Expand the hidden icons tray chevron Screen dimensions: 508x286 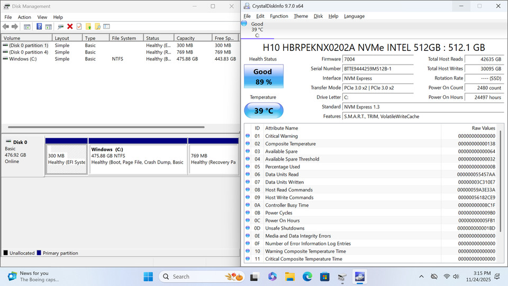421,276
